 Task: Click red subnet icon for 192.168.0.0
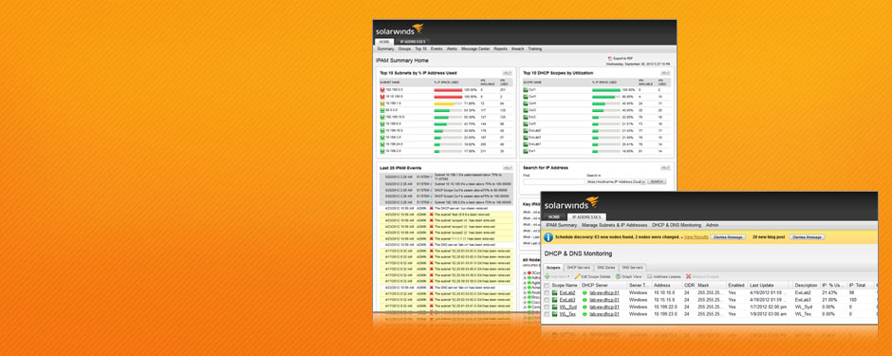pos(382,90)
